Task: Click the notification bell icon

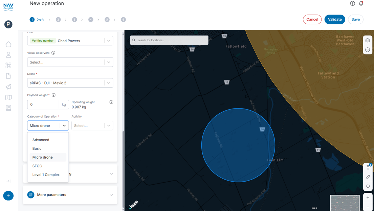Action: click(x=361, y=3)
